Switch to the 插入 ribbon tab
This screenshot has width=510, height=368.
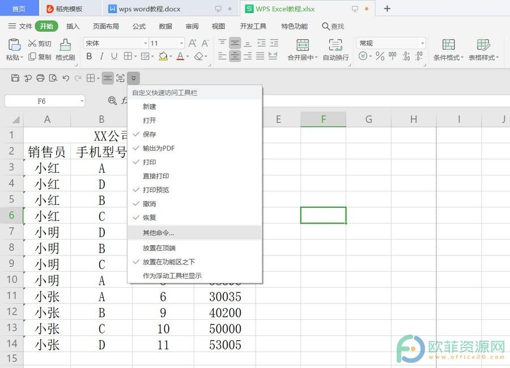tap(73, 26)
